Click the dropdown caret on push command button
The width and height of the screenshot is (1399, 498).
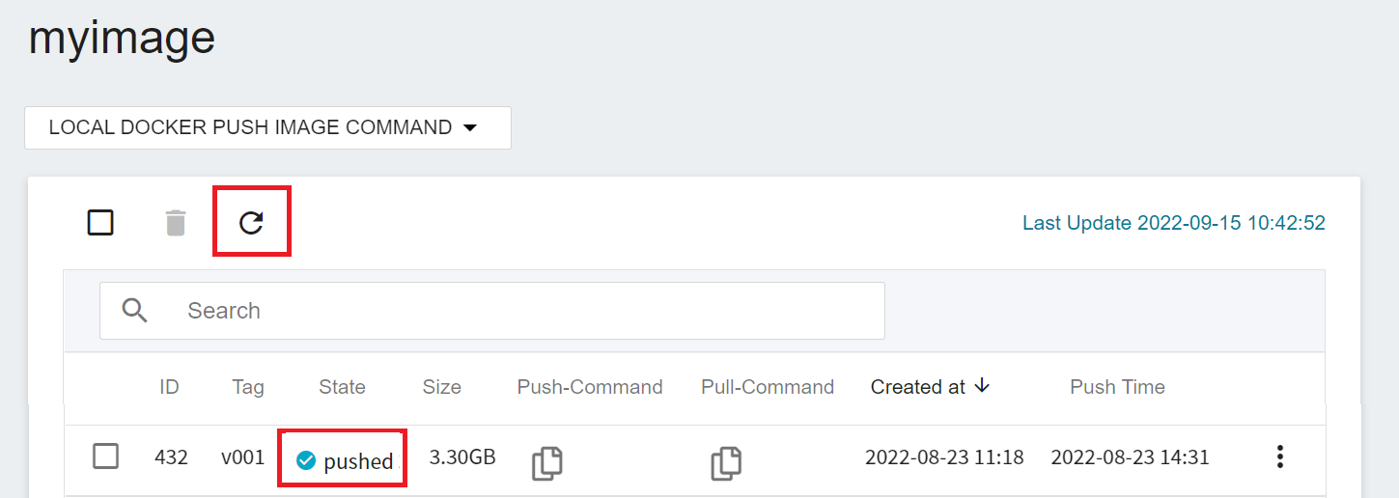tap(470, 128)
